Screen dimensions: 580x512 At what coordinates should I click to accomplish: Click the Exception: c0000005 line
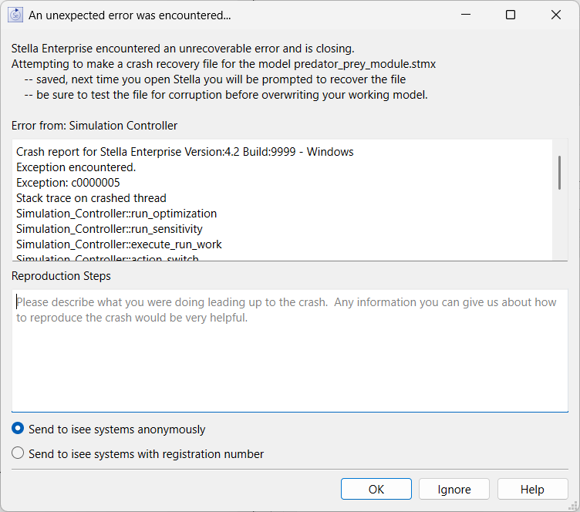coord(68,183)
